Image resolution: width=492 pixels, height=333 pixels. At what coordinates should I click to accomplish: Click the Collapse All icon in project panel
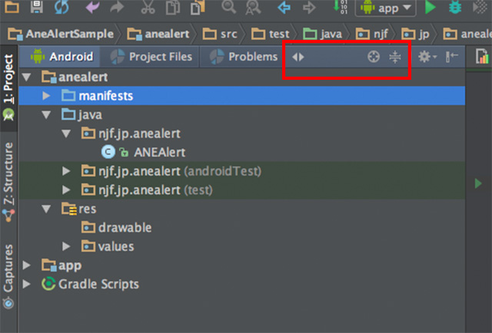click(x=395, y=57)
